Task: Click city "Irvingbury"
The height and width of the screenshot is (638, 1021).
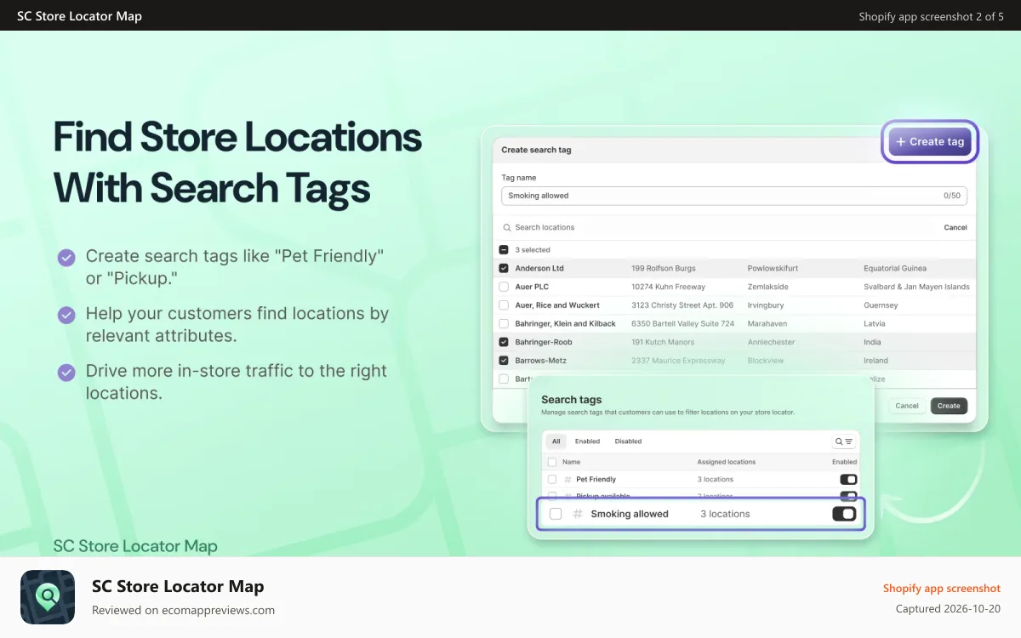Action: (x=766, y=305)
